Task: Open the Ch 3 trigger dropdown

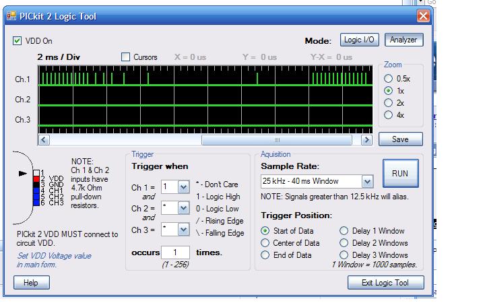Action: tap(183, 230)
